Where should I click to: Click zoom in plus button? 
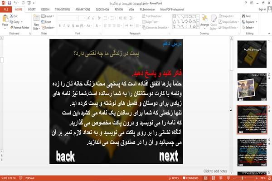pyautogui.click(x=257, y=178)
